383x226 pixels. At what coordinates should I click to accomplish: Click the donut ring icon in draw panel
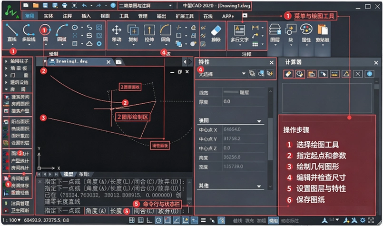(x=99, y=44)
